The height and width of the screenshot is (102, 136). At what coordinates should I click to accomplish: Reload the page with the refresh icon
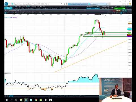tap(66, 4)
